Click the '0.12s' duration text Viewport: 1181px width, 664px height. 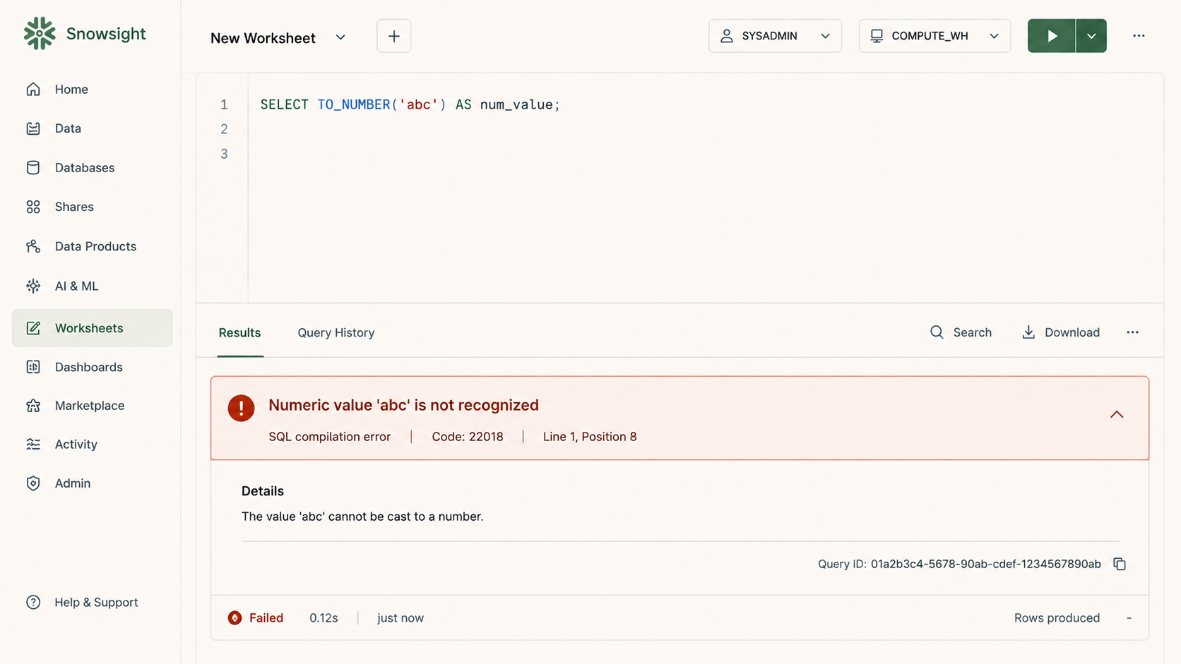pyautogui.click(x=324, y=618)
